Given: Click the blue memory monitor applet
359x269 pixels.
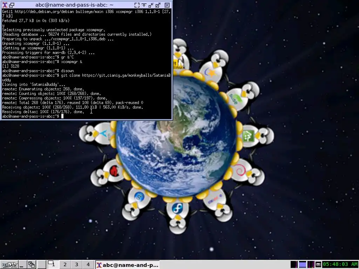Looking at the screenshot, I should [x=303, y=264].
